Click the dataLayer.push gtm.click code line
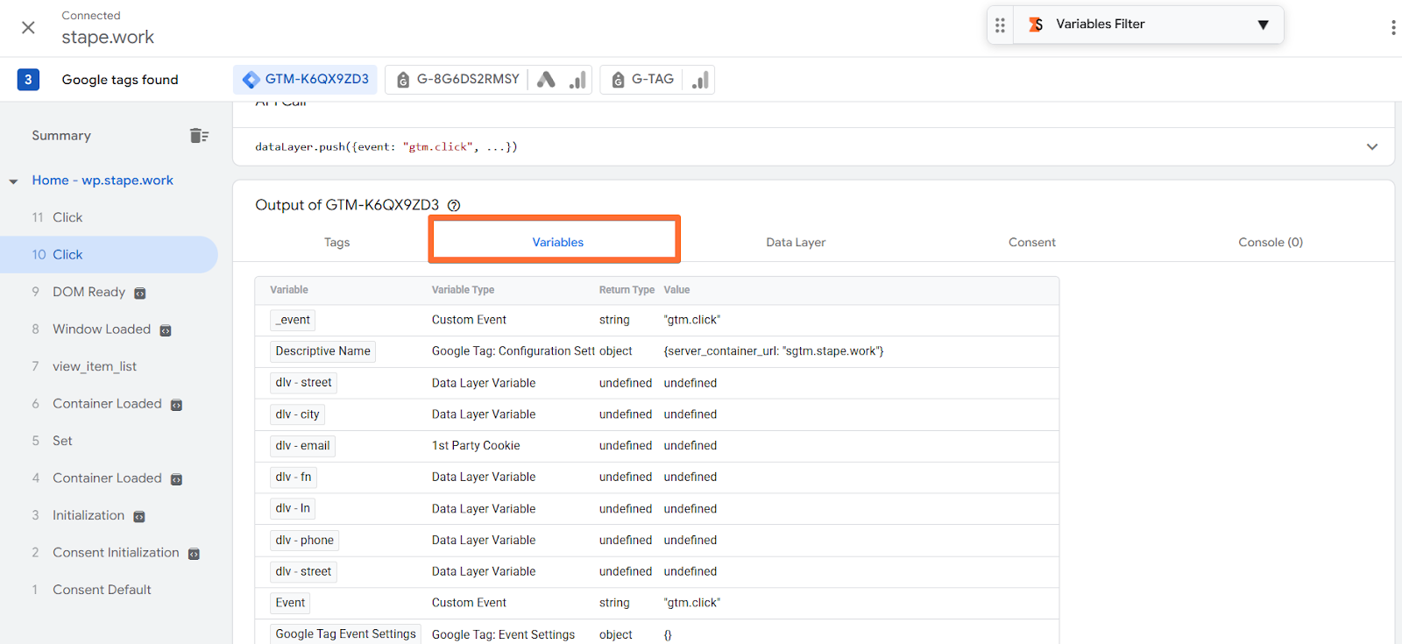 [386, 147]
